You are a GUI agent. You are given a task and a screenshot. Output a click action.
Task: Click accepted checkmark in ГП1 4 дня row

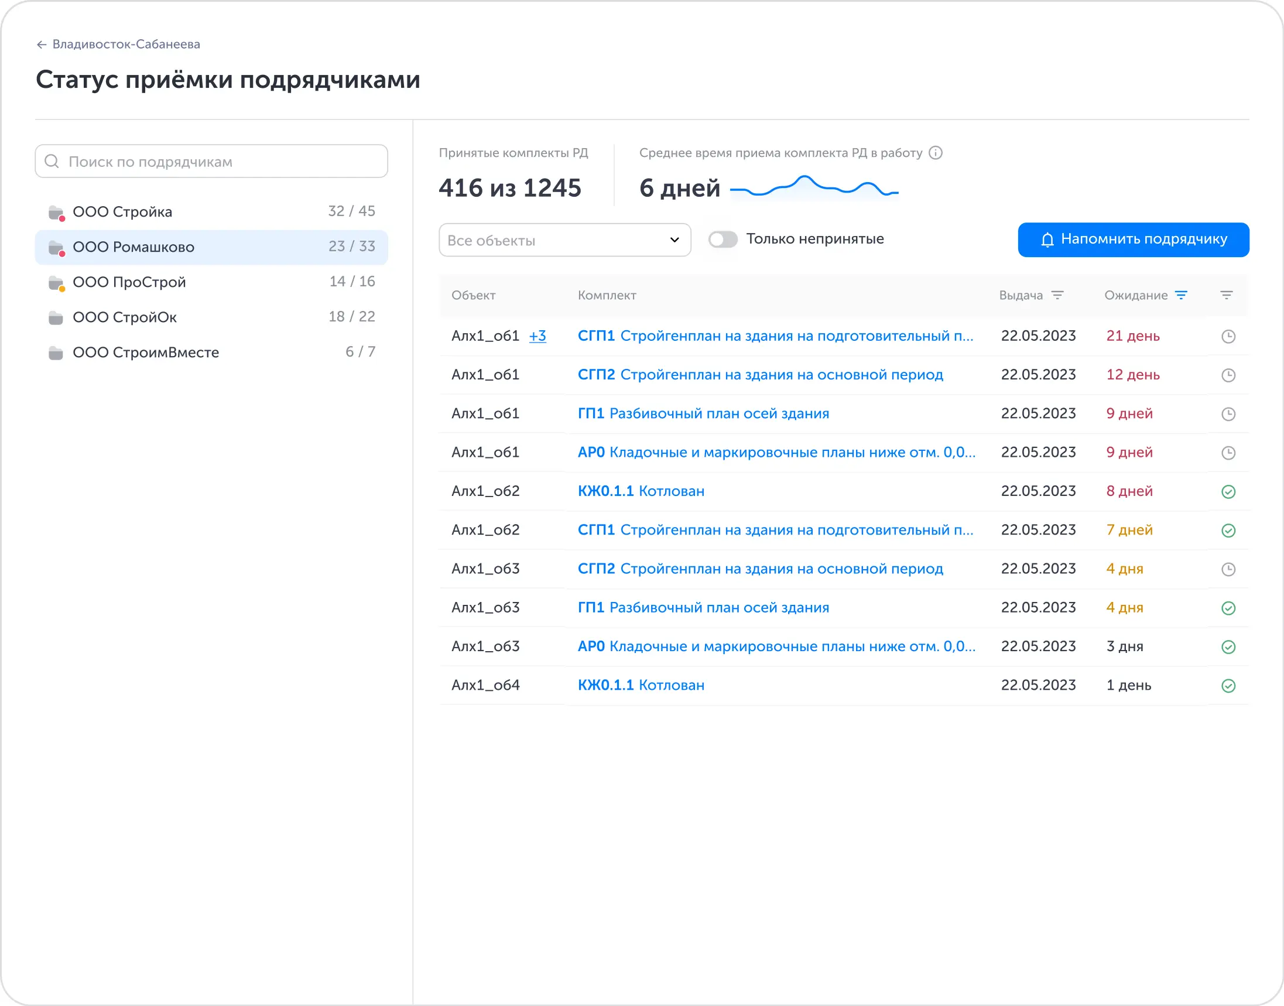(1228, 608)
